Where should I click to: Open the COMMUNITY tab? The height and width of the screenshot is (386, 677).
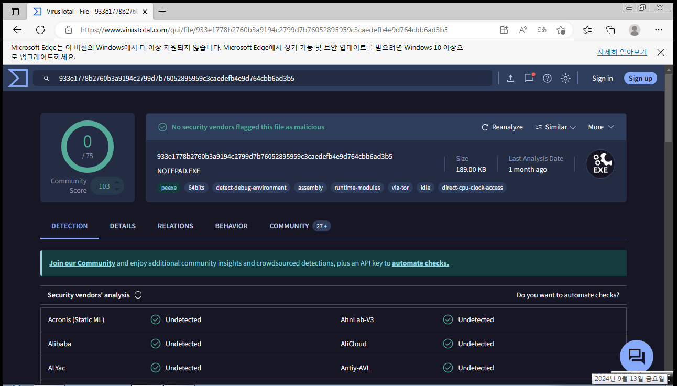[x=300, y=226]
